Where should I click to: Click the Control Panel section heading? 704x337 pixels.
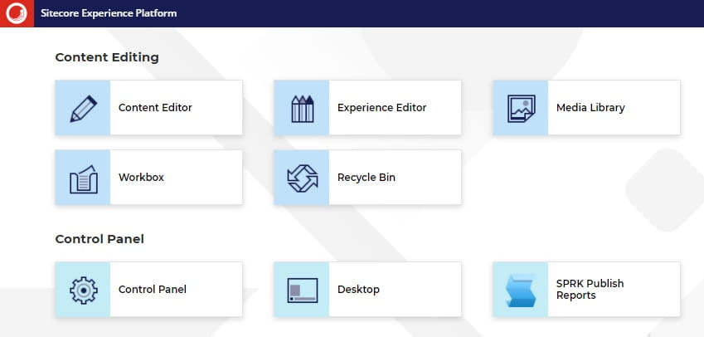[100, 239]
